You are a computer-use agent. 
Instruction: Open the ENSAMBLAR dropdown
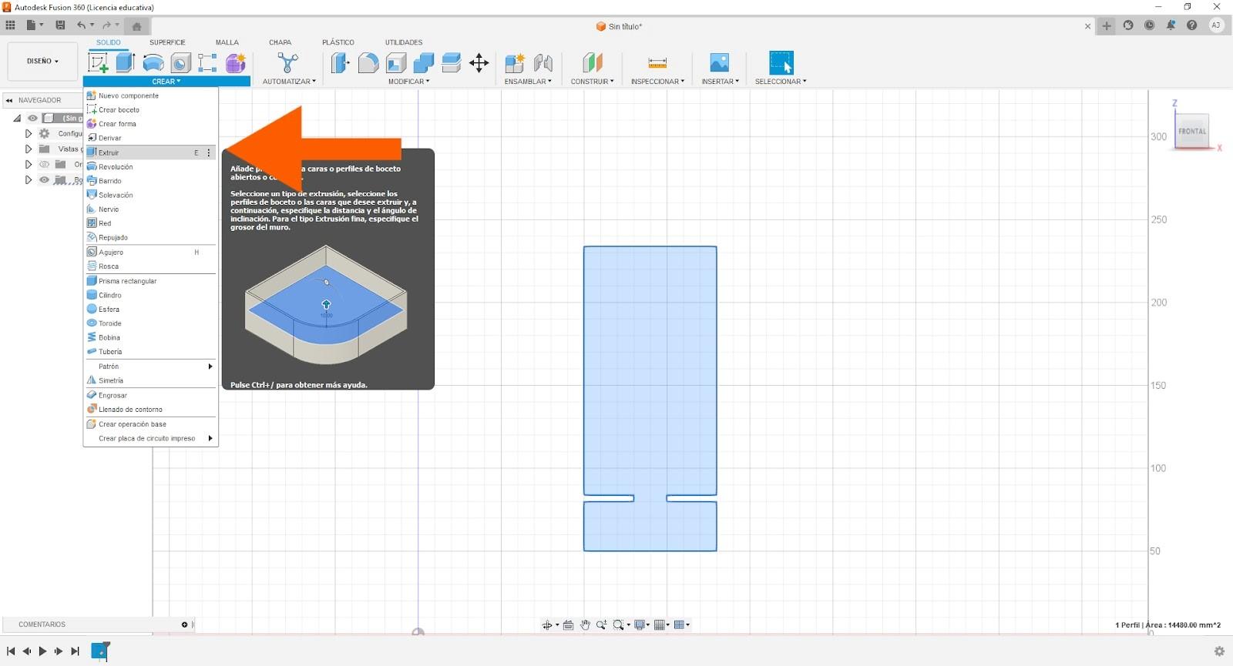528,82
